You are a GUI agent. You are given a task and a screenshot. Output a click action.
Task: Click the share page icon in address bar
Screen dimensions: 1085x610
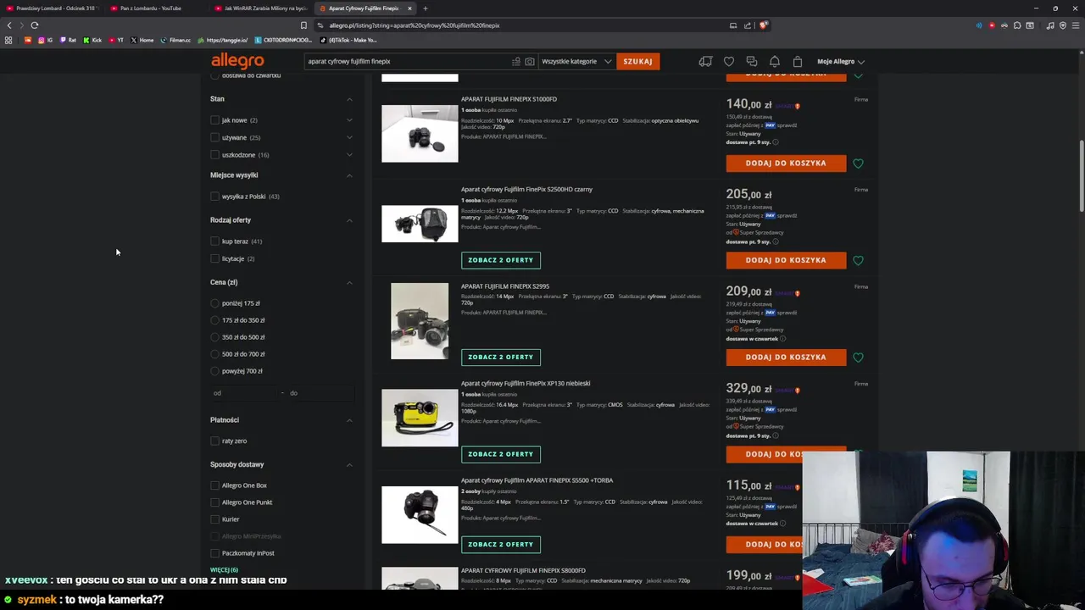click(x=748, y=25)
